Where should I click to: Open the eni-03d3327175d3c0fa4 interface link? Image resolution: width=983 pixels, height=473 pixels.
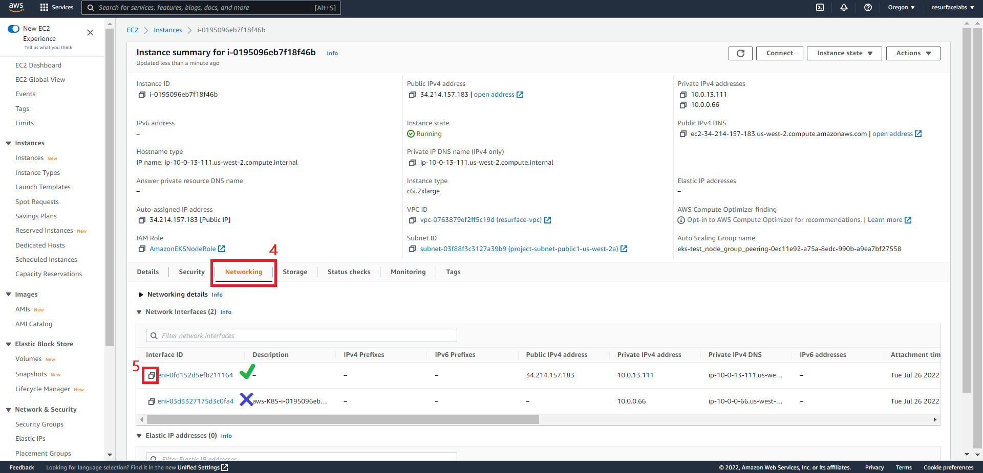(x=196, y=401)
